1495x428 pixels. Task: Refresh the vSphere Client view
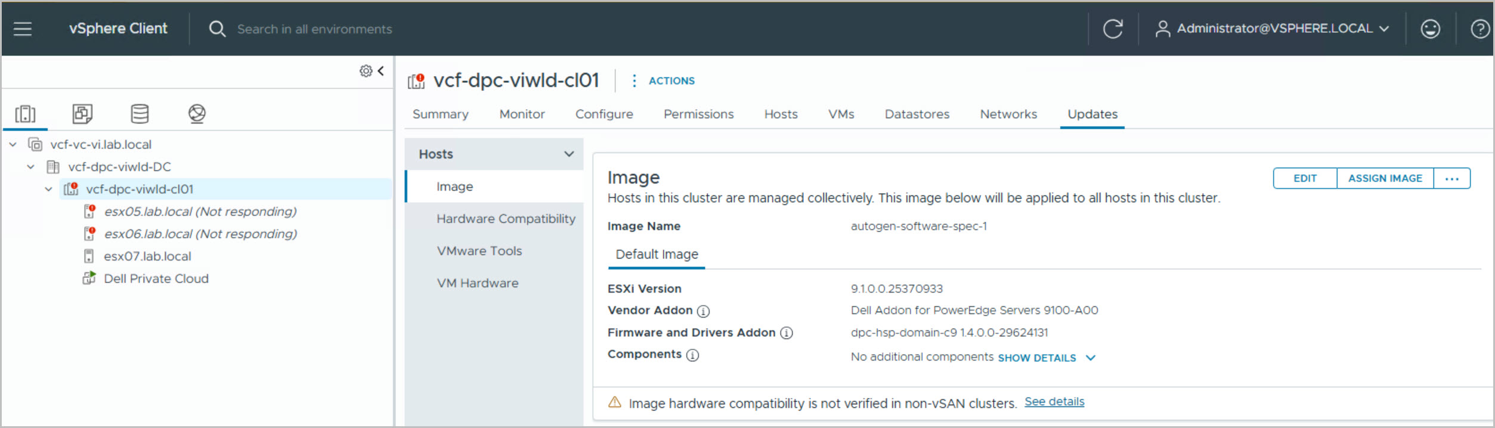click(x=1113, y=29)
